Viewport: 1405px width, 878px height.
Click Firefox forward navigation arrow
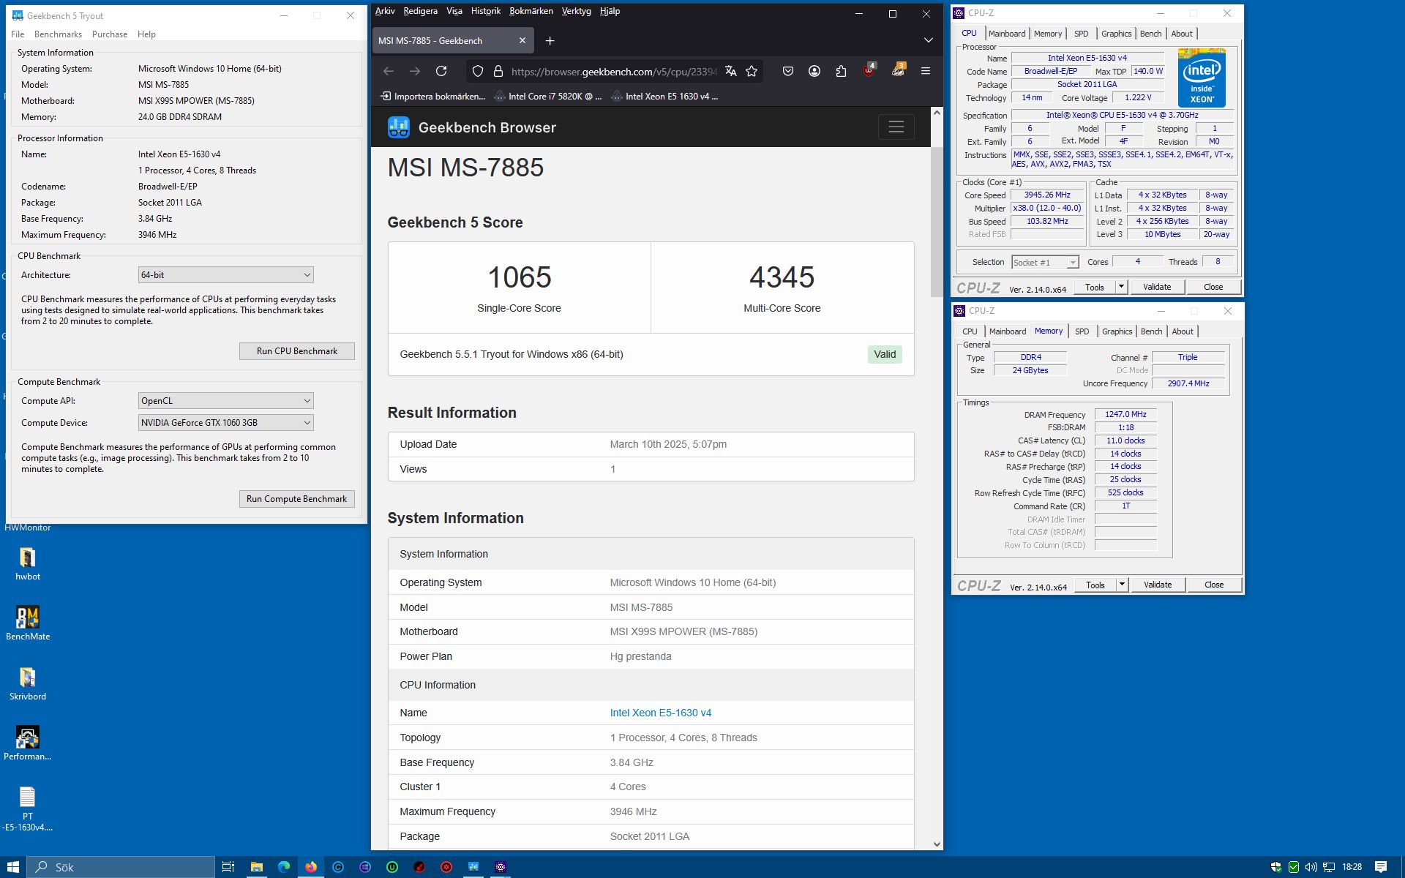point(415,71)
